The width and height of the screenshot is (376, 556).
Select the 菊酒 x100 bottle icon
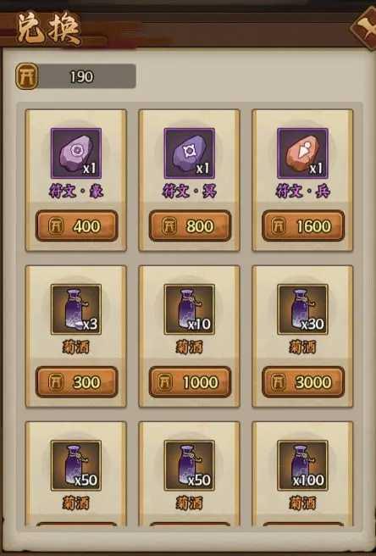click(x=302, y=465)
